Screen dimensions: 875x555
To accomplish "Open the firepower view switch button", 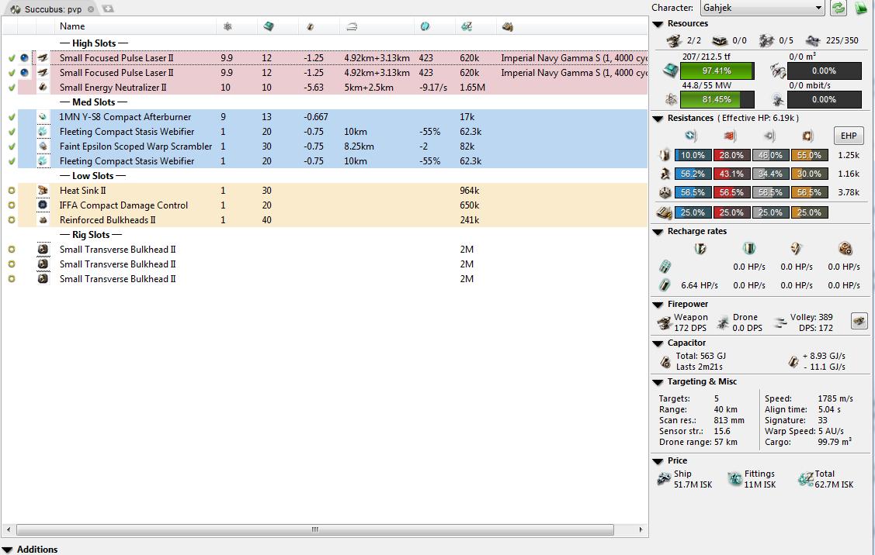I will [x=859, y=321].
